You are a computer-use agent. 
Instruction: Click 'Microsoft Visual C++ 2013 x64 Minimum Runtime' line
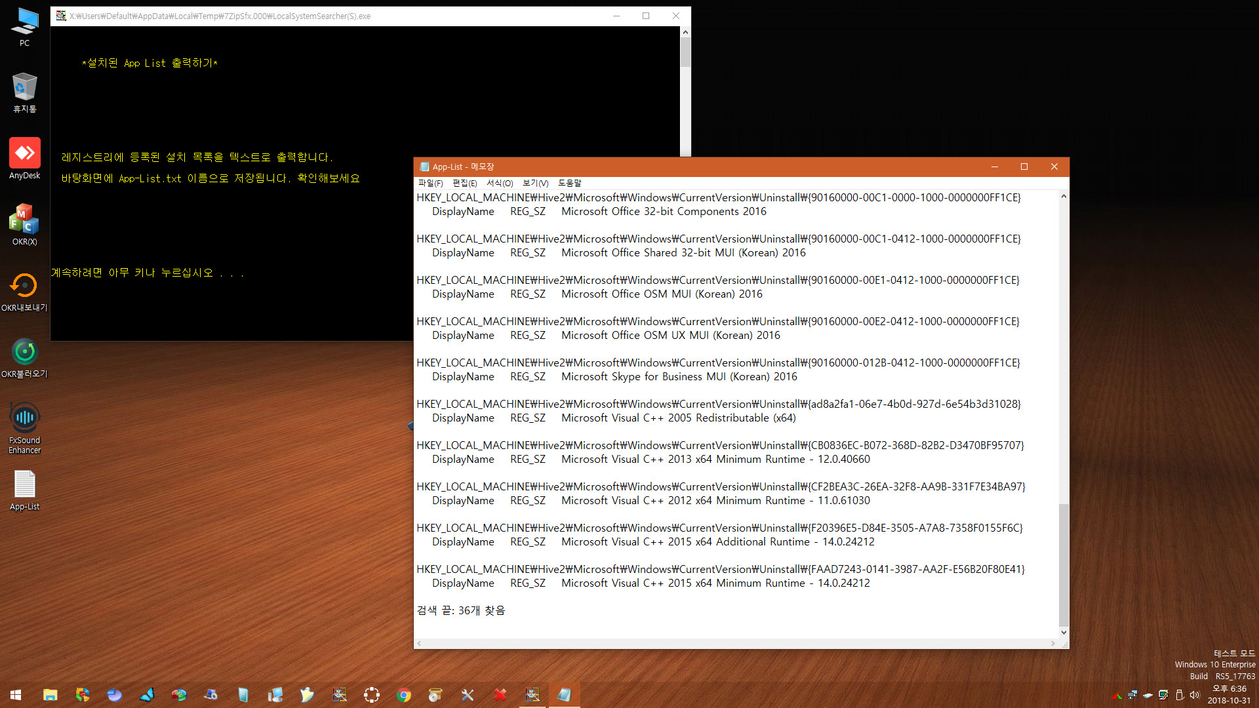pyautogui.click(x=715, y=460)
